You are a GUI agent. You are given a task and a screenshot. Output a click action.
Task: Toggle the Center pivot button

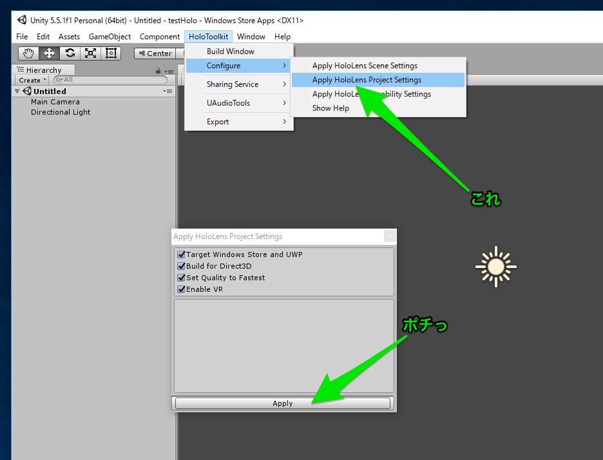pyautogui.click(x=155, y=53)
